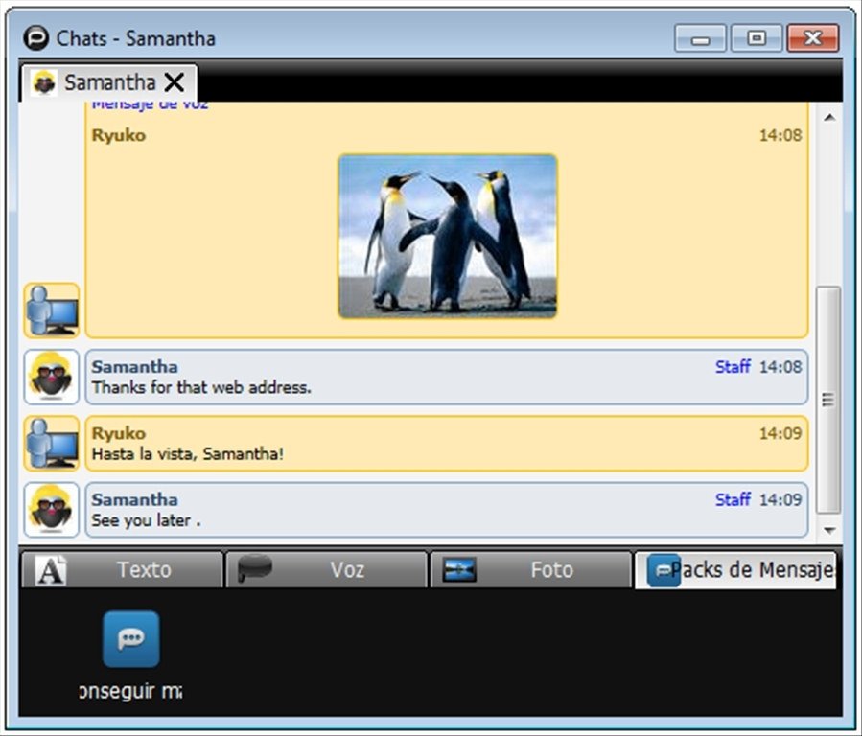
Task: Open the Texto input tab
Action: click(122, 569)
